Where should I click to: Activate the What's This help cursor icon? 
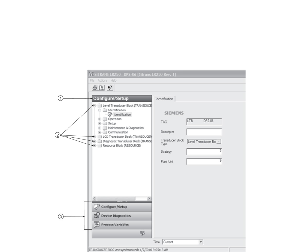click(x=110, y=88)
